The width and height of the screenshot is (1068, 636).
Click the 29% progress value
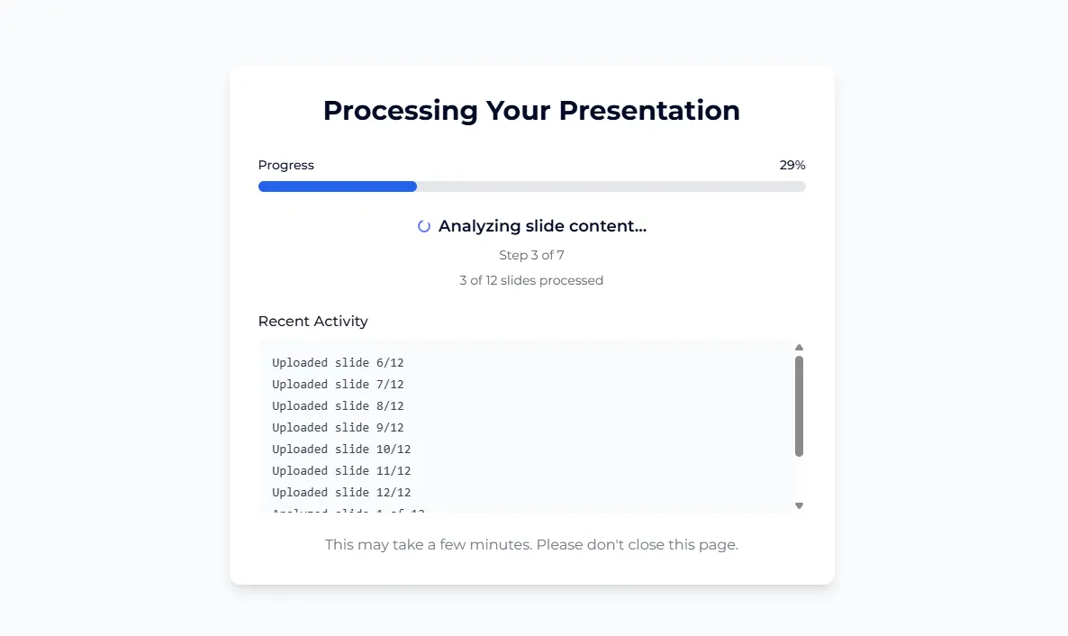click(x=792, y=165)
